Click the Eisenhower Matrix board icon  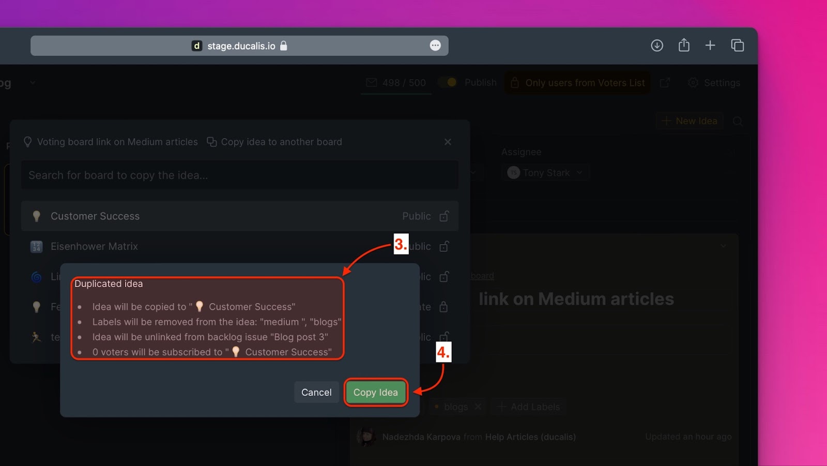(x=36, y=247)
